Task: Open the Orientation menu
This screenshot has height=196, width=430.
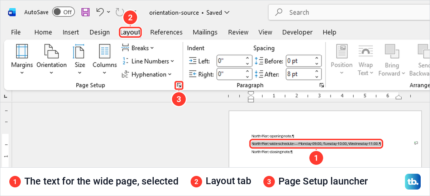Action: click(x=52, y=59)
